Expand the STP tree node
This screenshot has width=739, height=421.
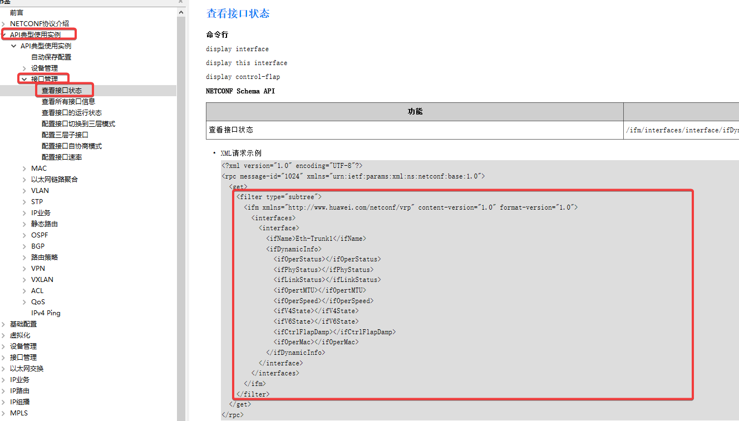pos(24,202)
